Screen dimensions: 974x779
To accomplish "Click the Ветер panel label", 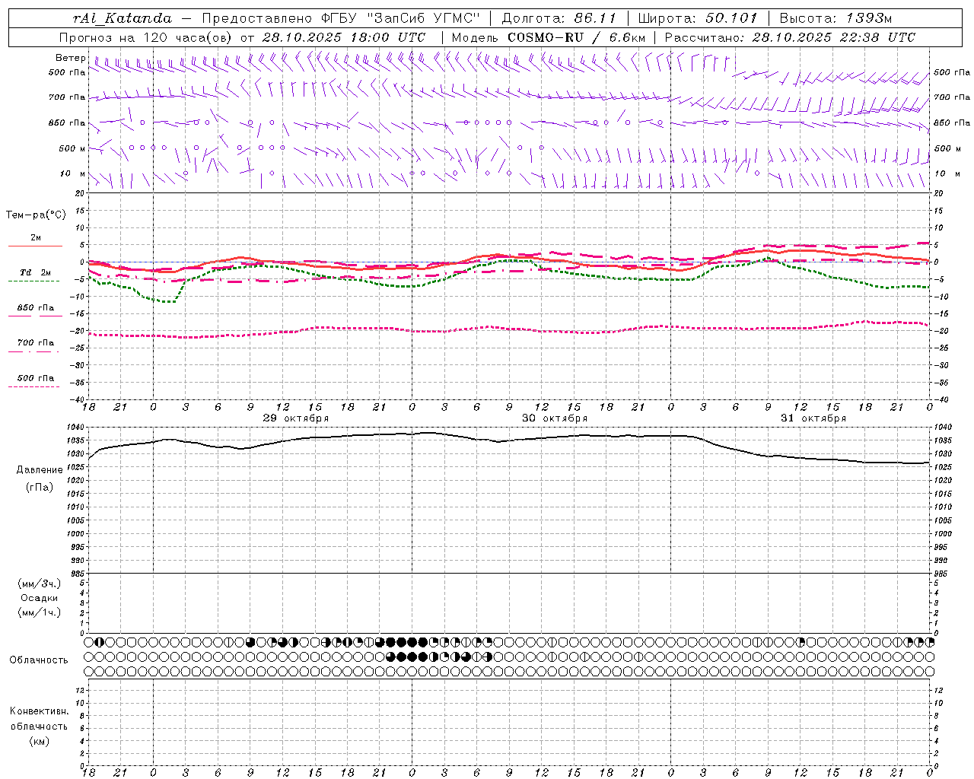I will tap(70, 58).
